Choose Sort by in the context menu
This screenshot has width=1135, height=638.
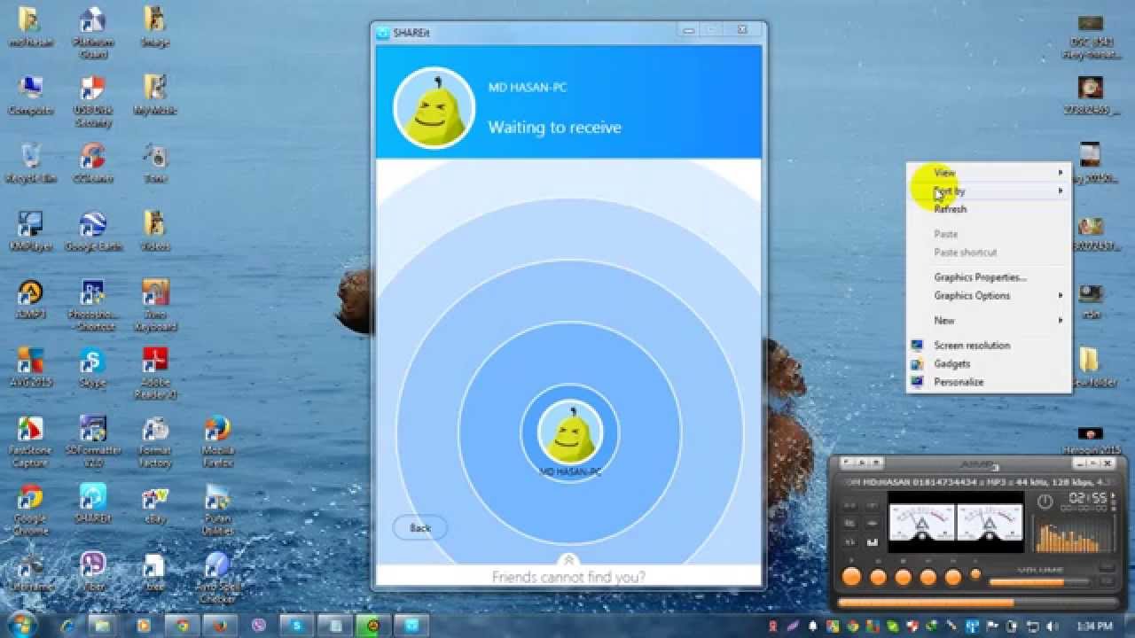[x=989, y=191]
